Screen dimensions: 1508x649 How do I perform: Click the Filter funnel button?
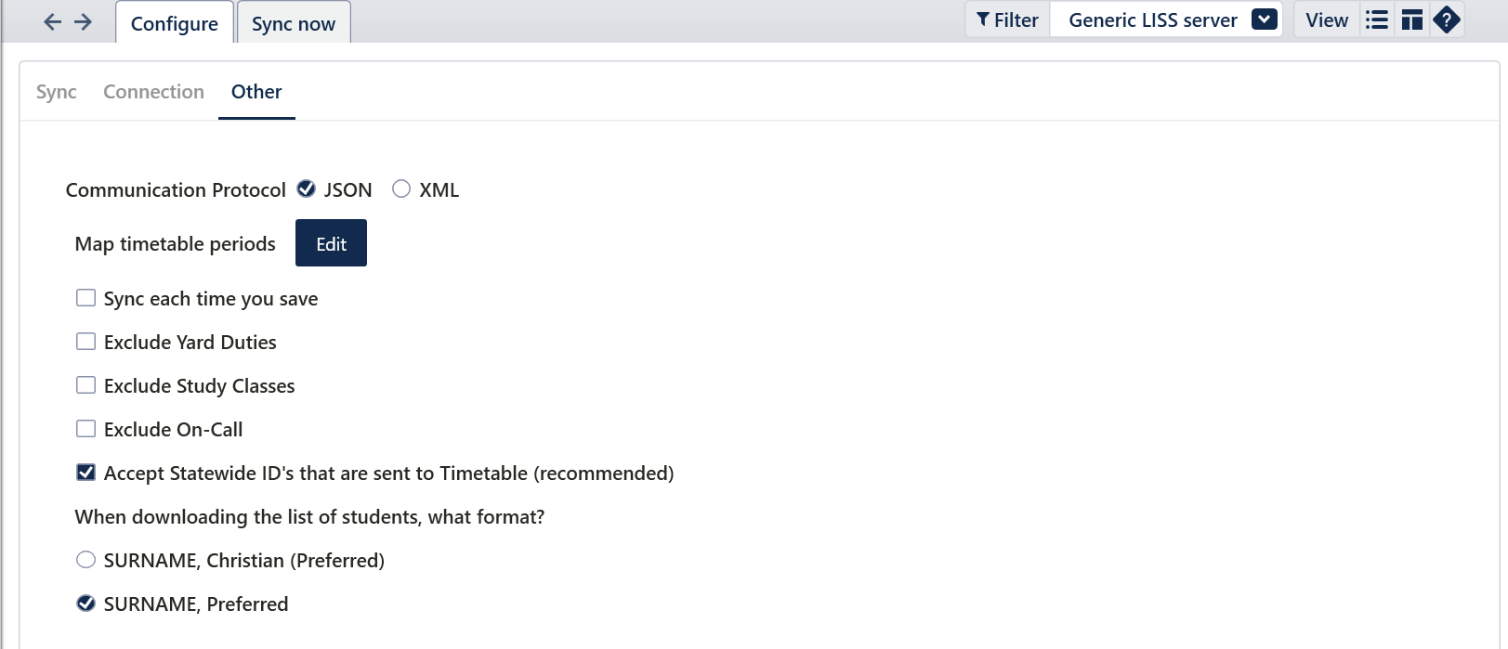coord(1008,19)
